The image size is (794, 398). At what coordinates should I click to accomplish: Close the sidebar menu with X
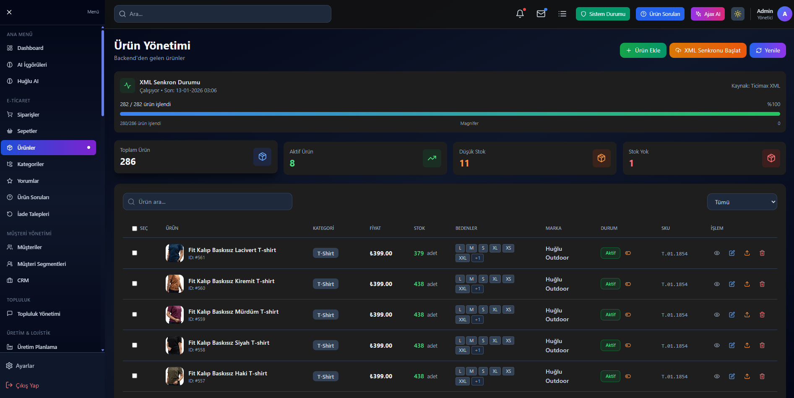(9, 12)
